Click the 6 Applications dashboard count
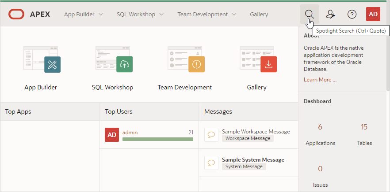 coord(320,127)
